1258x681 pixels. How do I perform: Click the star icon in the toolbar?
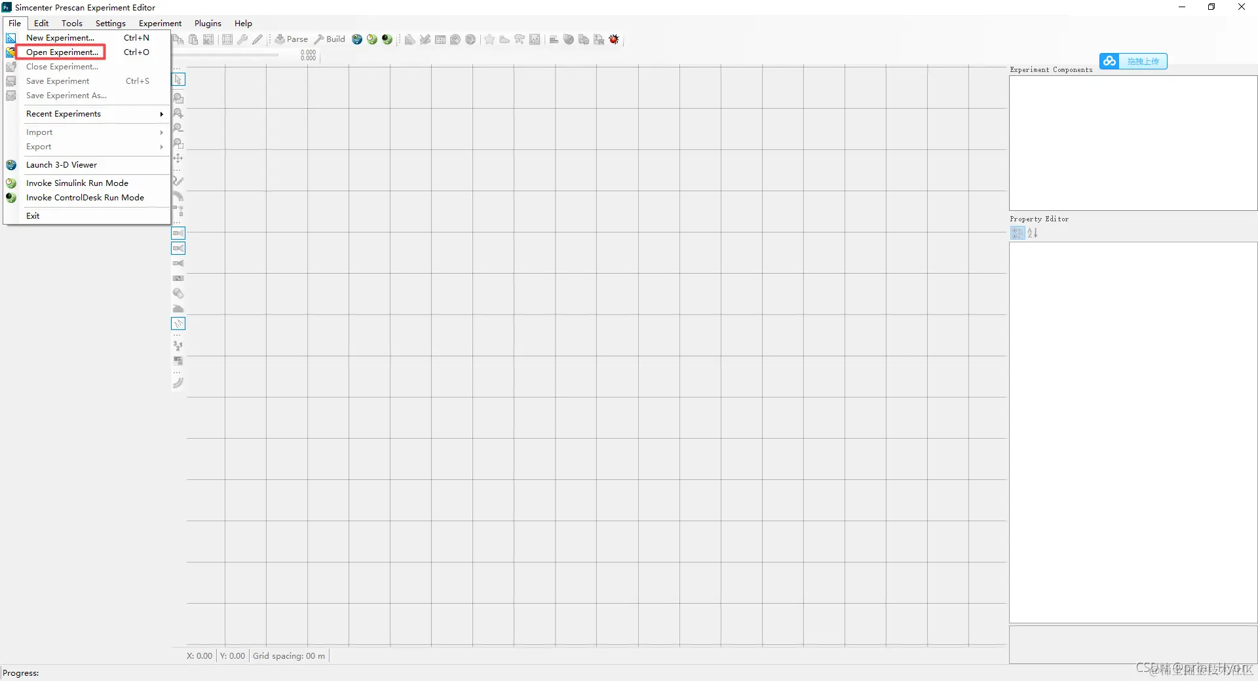pos(489,39)
